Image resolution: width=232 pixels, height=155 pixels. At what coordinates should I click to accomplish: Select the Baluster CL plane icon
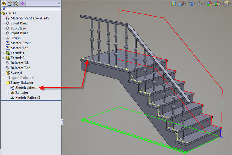pos(8,63)
